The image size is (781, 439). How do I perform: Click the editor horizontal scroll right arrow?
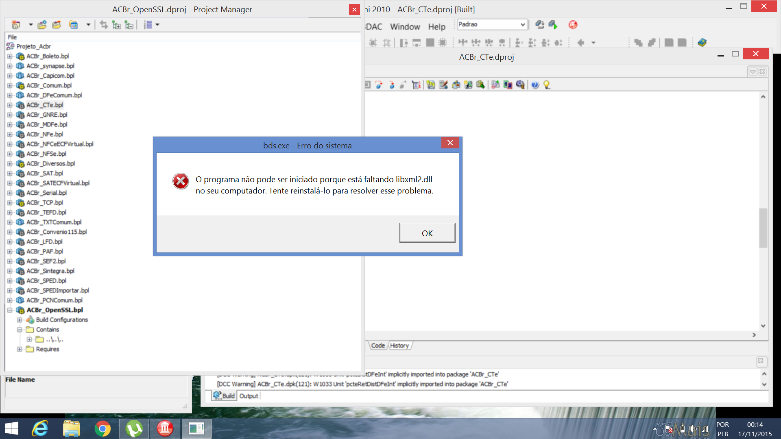coord(754,335)
